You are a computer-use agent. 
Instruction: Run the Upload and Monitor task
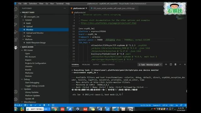click(x=35, y=33)
